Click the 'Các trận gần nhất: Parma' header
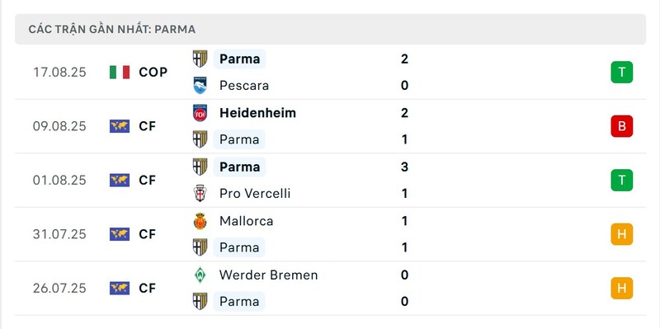 tap(331, 29)
